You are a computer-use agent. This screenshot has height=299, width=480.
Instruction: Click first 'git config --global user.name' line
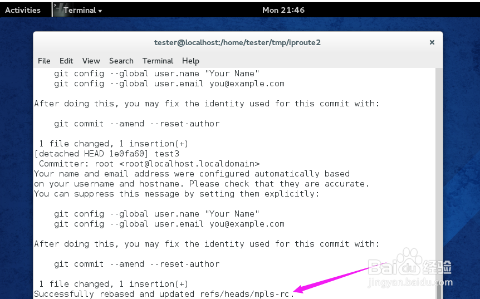[156, 73]
